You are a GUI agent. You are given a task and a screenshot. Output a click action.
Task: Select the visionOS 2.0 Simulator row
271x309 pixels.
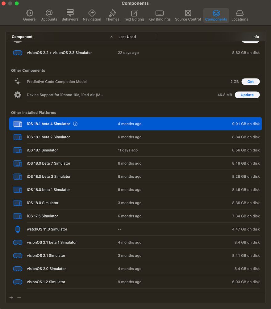click(135, 269)
